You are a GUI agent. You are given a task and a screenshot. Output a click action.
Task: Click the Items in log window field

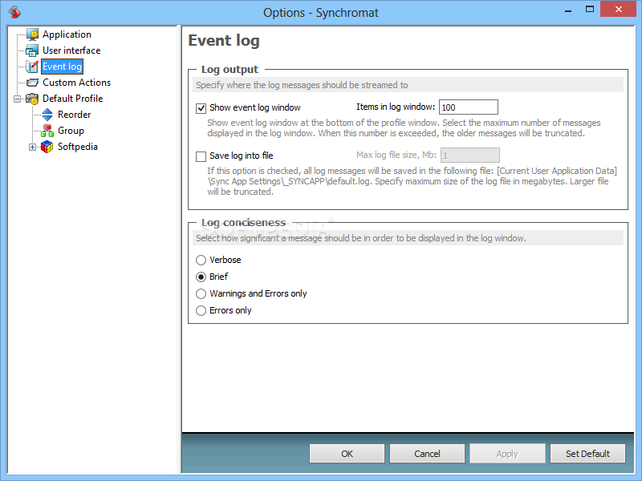(x=469, y=107)
